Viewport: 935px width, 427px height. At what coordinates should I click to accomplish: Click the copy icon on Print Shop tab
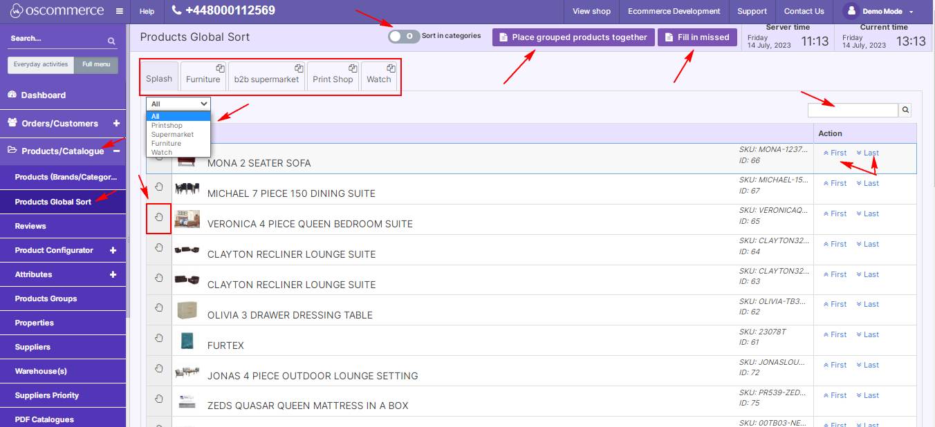pyautogui.click(x=353, y=68)
